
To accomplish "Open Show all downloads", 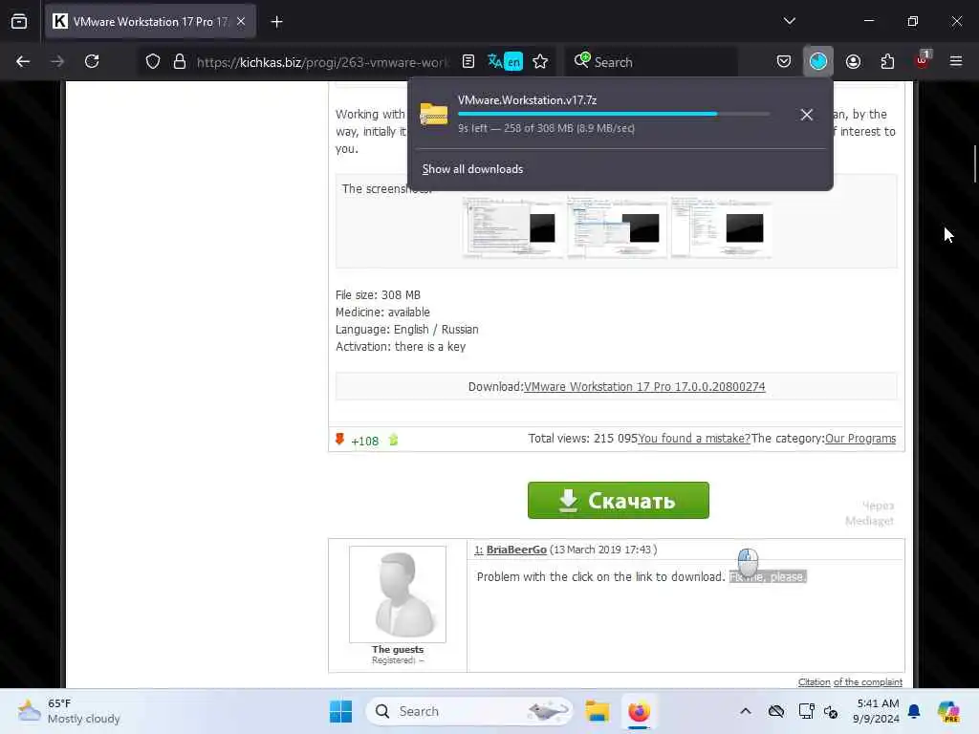I will point(472,169).
